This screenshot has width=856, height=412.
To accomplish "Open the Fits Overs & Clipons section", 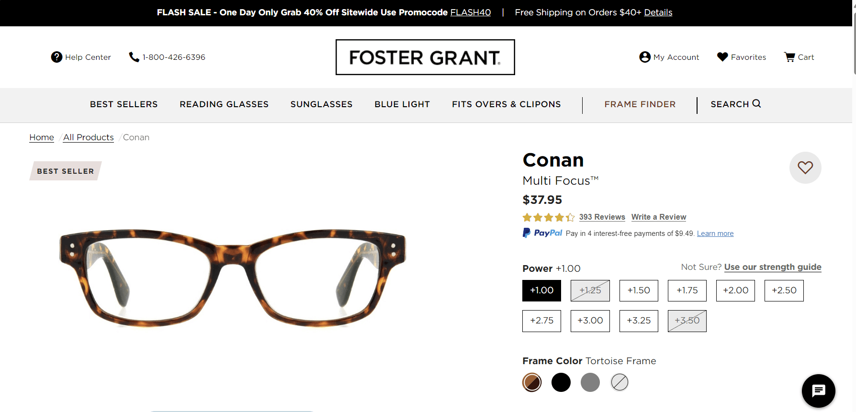I will point(506,104).
